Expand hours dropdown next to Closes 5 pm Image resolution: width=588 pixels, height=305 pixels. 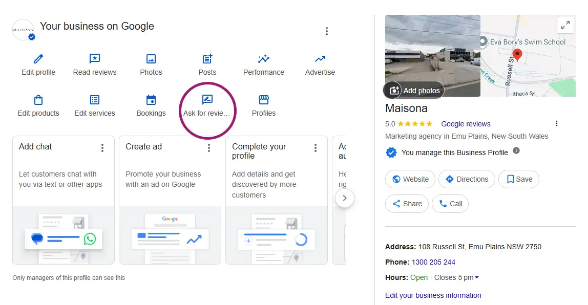tap(477, 278)
